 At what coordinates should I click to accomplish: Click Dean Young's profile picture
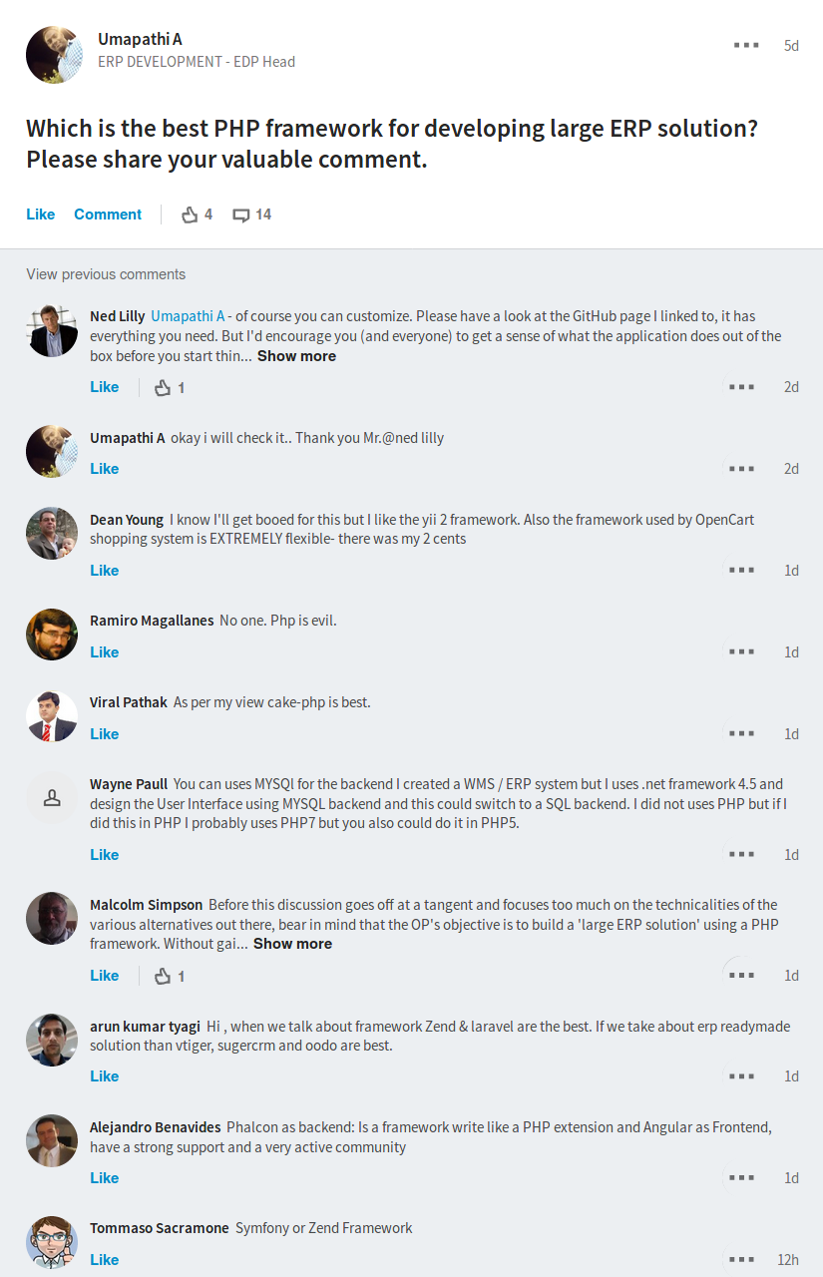tap(52, 533)
